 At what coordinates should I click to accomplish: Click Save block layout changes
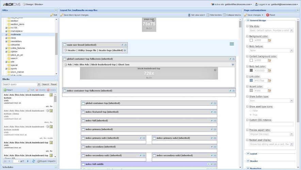tap(75, 15)
